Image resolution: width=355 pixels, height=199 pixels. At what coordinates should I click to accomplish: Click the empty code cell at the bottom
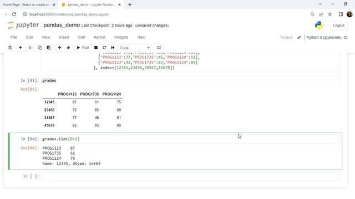[x=190, y=176]
